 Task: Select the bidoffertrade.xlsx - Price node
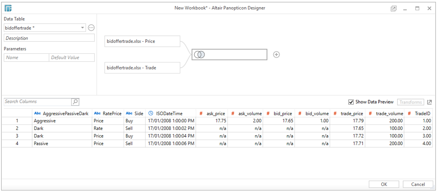tap(142, 41)
